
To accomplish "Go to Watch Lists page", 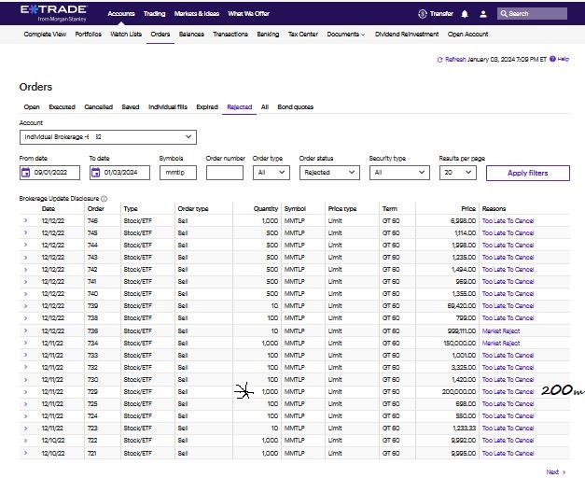I will (126, 35).
